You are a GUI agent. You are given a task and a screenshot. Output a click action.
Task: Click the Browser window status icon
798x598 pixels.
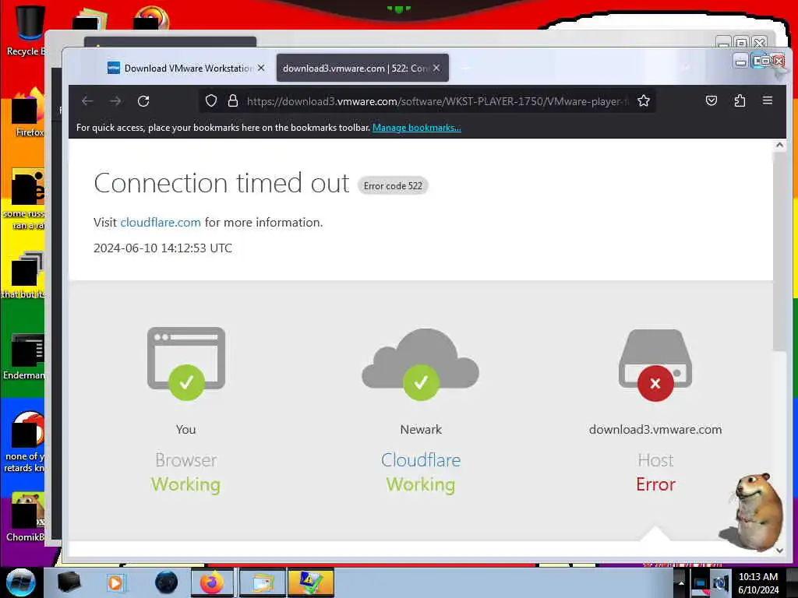(186, 363)
